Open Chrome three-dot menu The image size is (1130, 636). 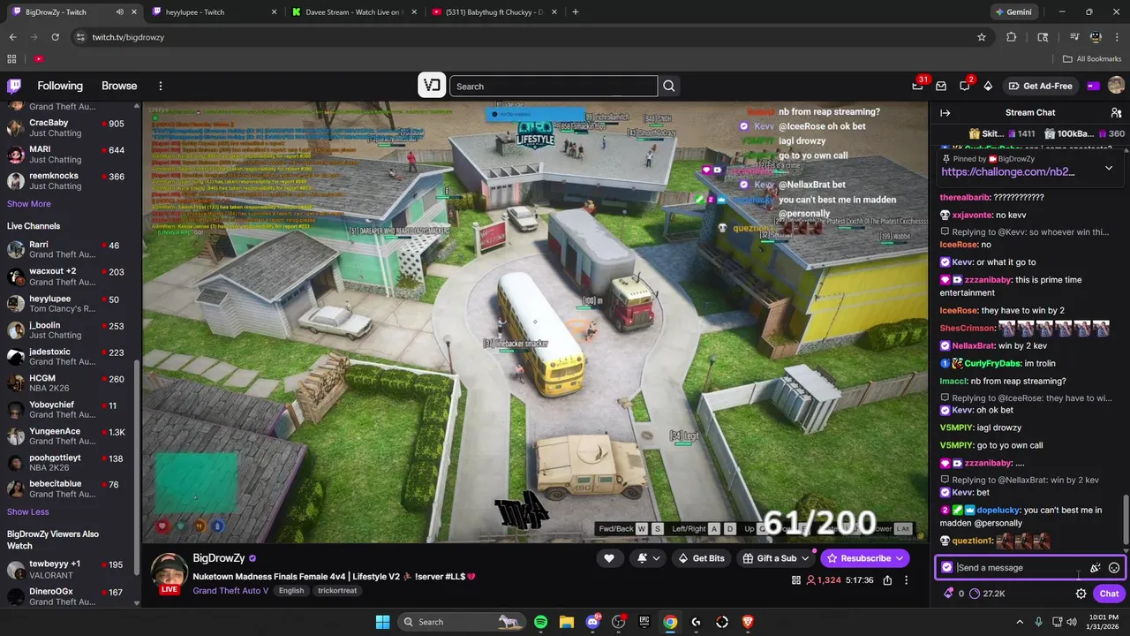point(1117,37)
